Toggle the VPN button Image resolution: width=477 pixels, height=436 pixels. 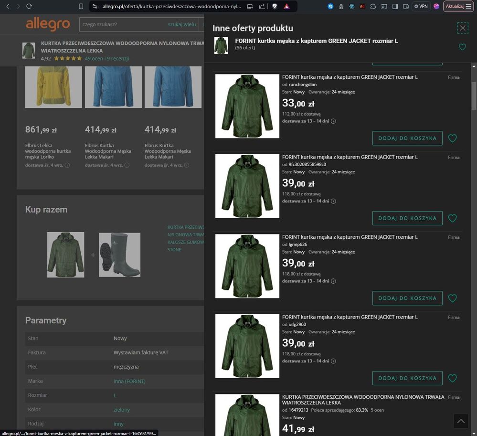(x=421, y=6)
